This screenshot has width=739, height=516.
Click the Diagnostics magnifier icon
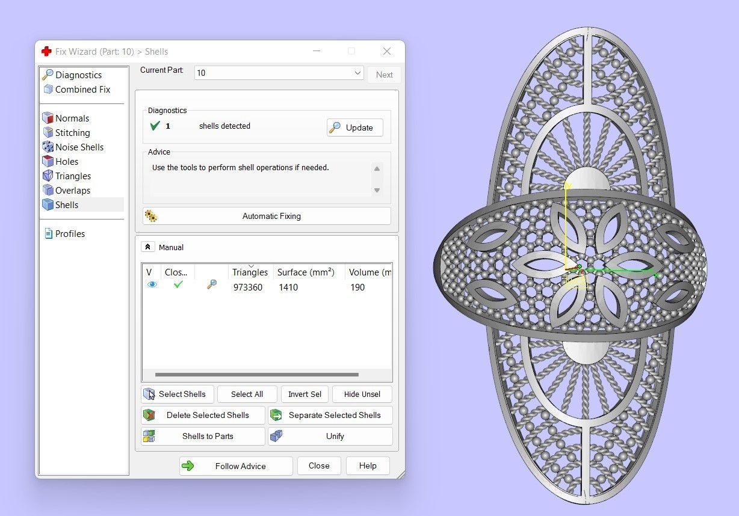click(48, 75)
